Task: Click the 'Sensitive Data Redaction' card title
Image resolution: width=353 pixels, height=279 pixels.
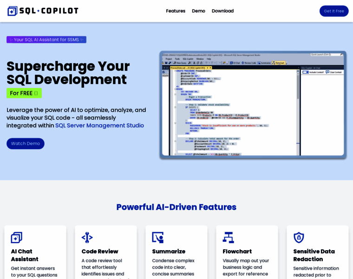Action: (314, 255)
